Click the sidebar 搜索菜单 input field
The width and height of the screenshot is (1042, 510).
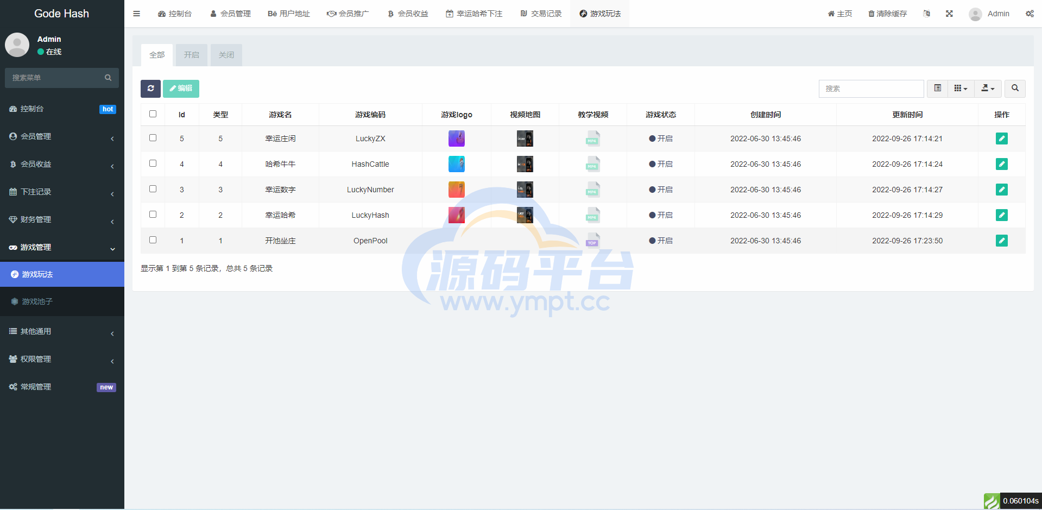coord(54,78)
